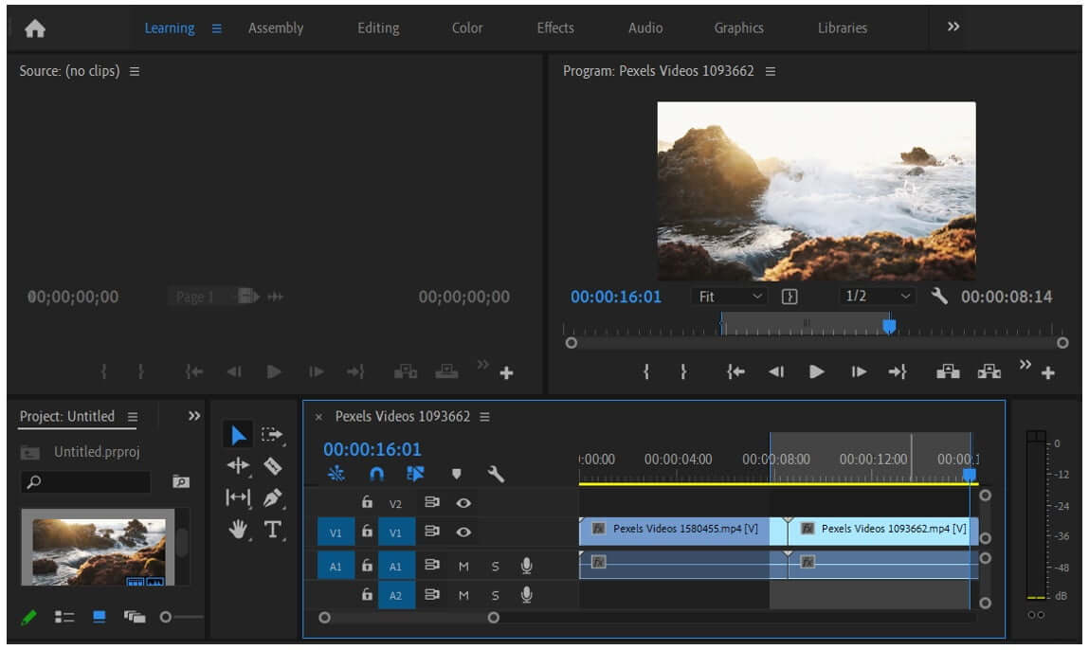The height and width of the screenshot is (650, 1089).
Task: Go to Out point in Program monitor
Action: point(898,372)
